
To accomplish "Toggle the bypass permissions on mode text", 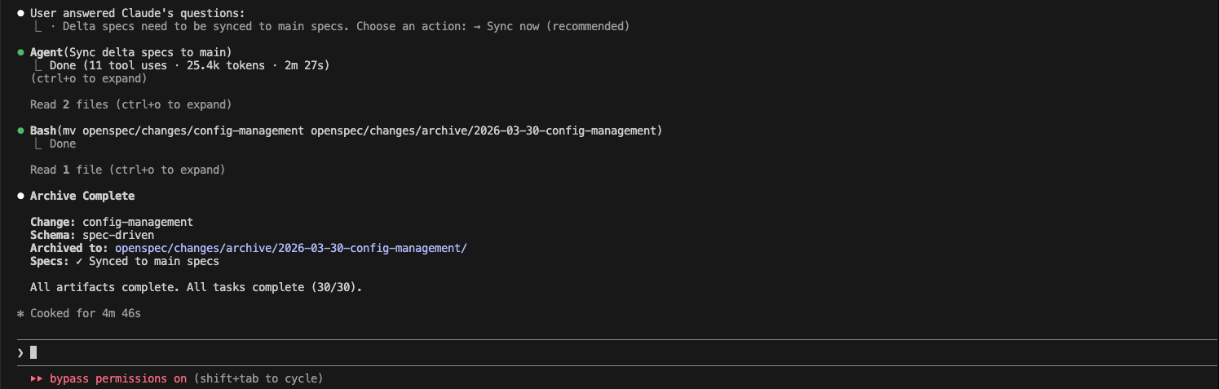I will [118, 378].
